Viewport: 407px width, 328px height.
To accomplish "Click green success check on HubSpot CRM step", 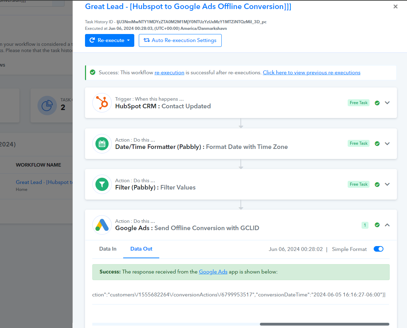I will point(377,103).
